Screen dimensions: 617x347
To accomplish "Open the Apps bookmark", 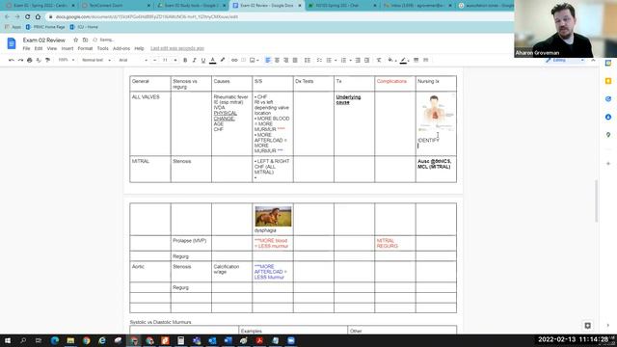I will tap(13, 27).
